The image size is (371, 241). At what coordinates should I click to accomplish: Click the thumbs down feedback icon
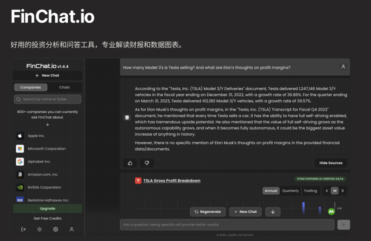point(147,163)
